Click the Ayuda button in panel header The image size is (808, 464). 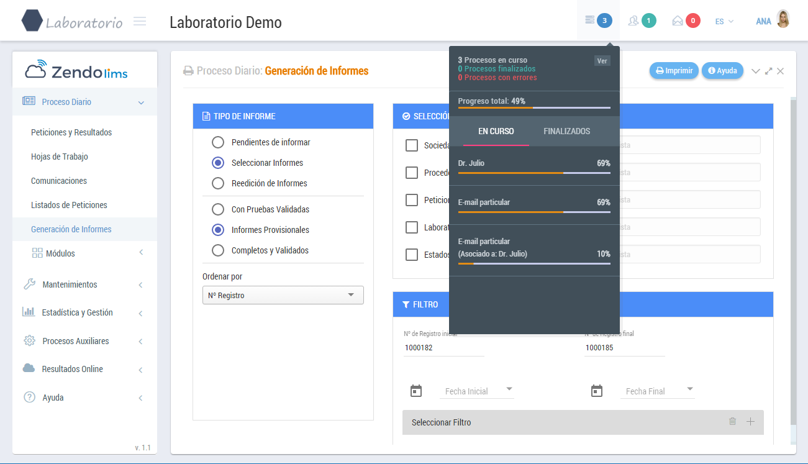[x=722, y=71]
